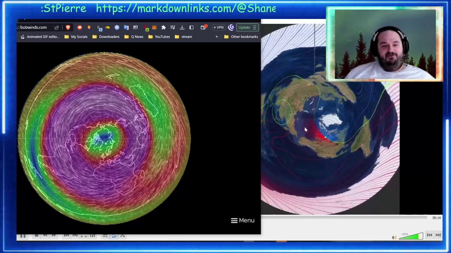Click the screenshot capture extension icon
Image resolution: width=451 pixels, height=253 pixels.
[136, 27]
